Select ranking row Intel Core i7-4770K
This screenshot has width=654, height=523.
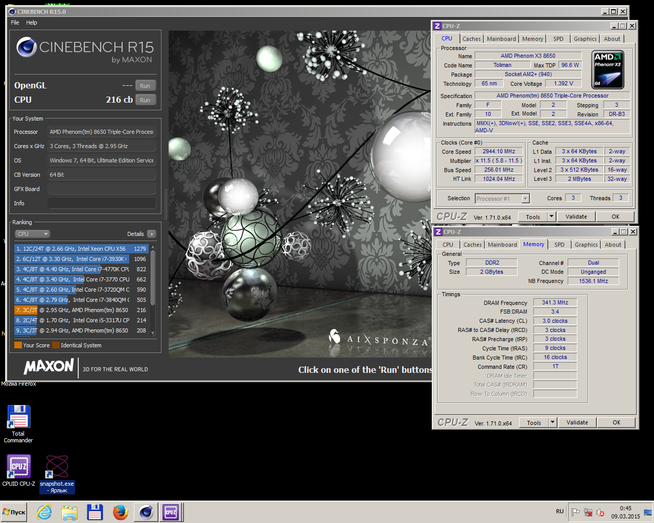(81, 269)
